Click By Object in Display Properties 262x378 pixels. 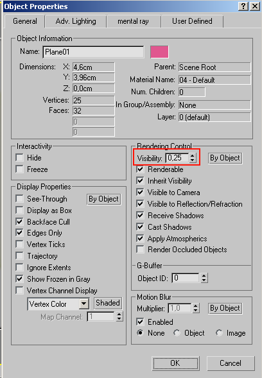104,199
